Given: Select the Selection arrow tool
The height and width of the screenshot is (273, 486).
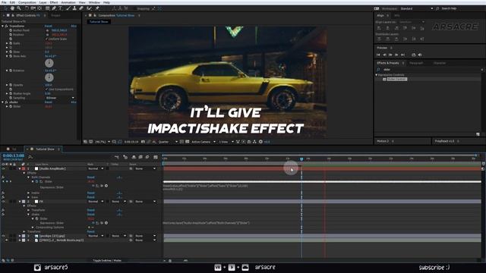Looking at the screenshot, I should pyautogui.click(x=6, y=8).
